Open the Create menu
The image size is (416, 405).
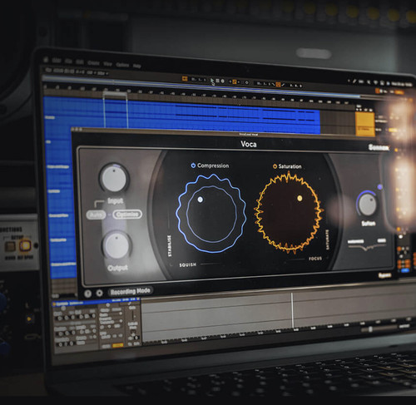pyautogui.click(x=93, y=63)
